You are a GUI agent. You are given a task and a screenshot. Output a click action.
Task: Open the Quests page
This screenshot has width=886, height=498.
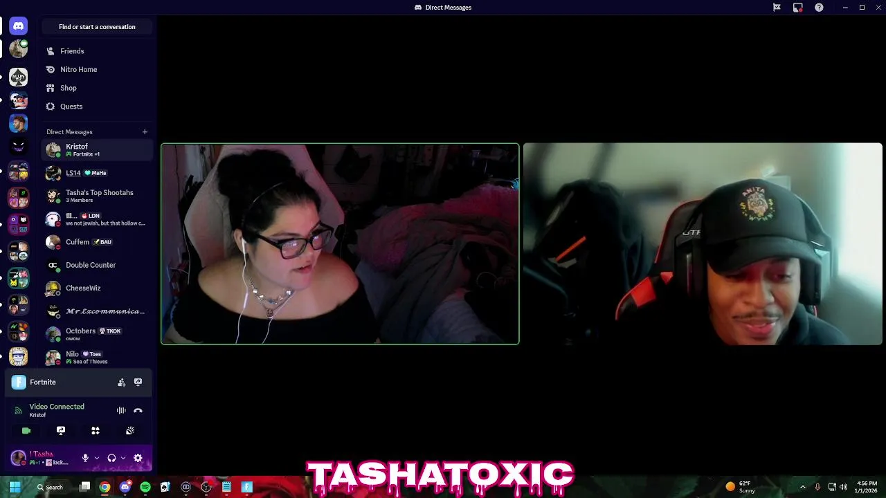pyautogui.click(x=97, y=107)
